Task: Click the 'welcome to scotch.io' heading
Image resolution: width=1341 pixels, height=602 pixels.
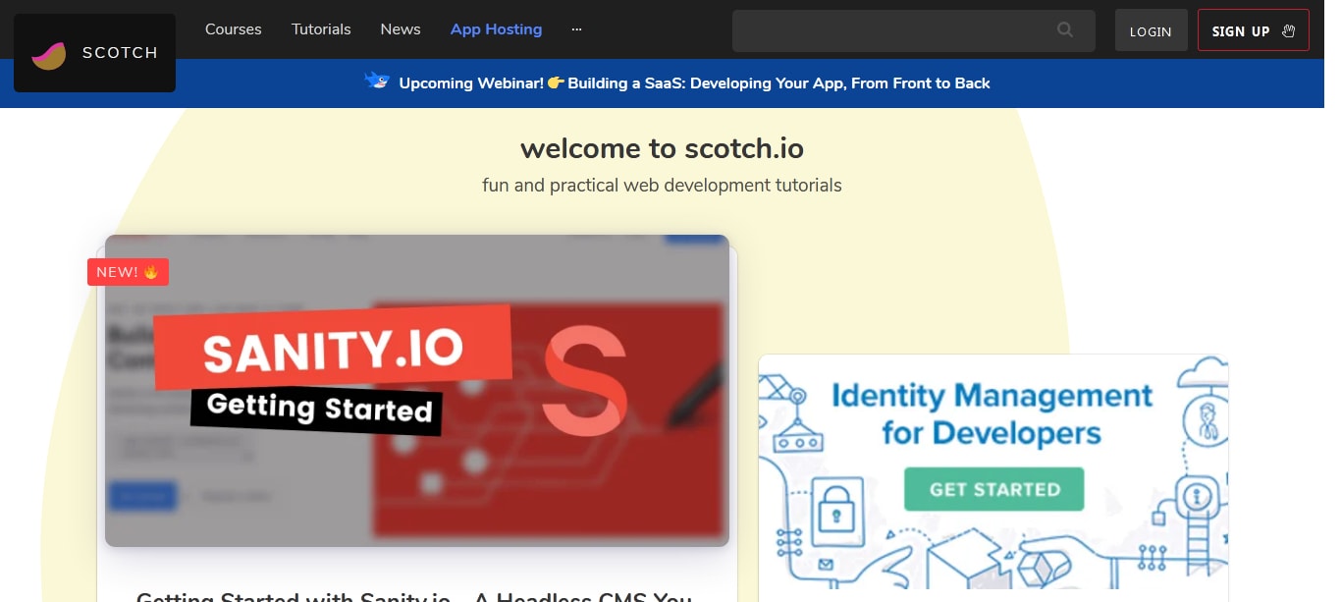Action: 662,148
